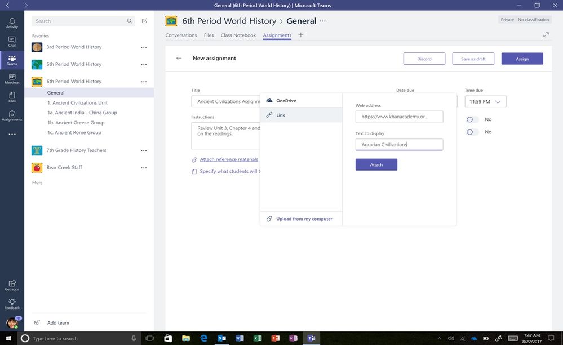Click the Discard button
This screenshot has width=563, height=345.
click(x=424, y=59)
